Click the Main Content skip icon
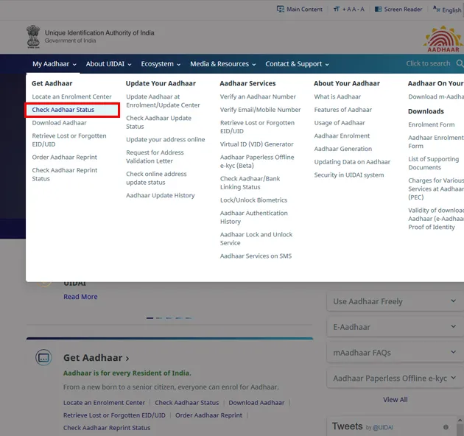 pos(281,10)
